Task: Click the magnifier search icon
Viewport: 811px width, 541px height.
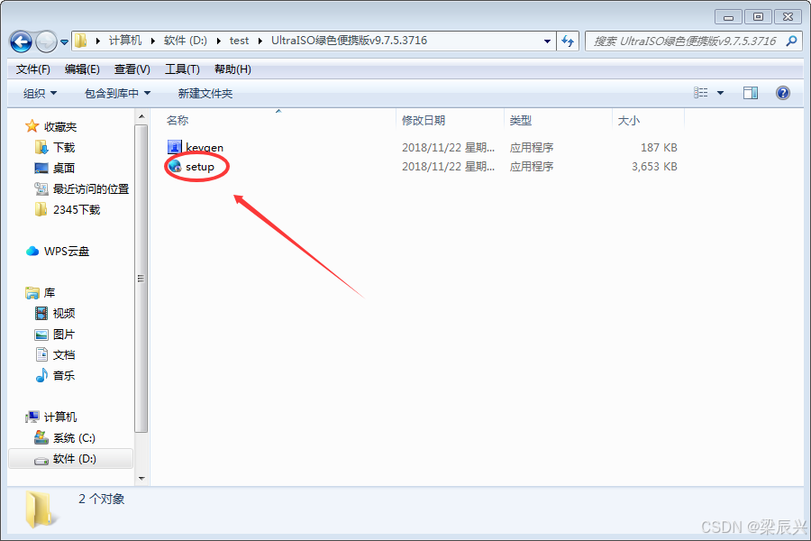Action: (x=791, y=41)
